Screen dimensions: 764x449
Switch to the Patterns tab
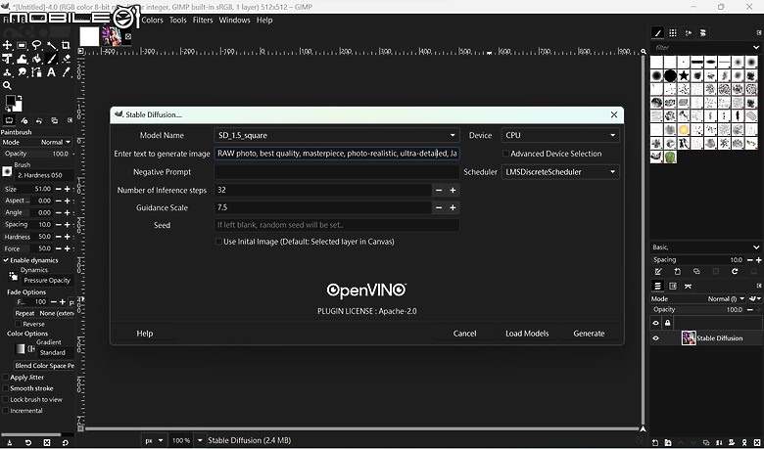[673, 32]
